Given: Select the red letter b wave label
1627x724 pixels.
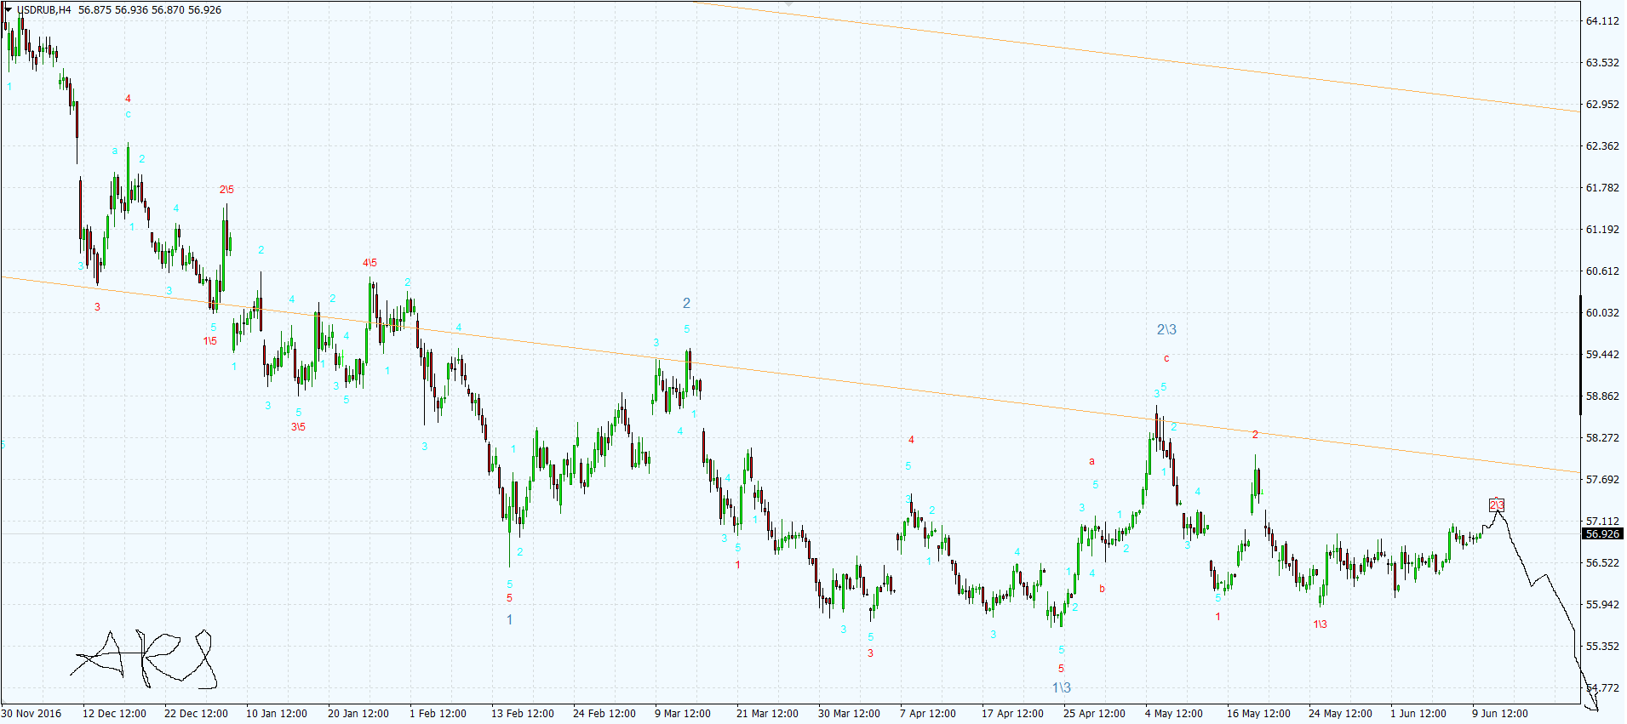Looking at the screenshot, I should coord(1102,589).
